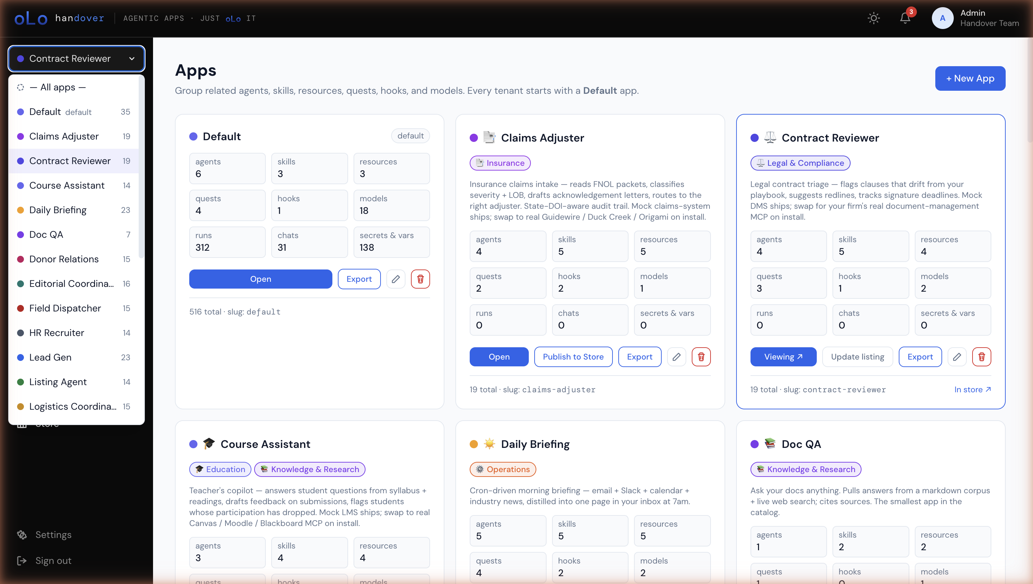The image size is (1033, 584).
Task: Toggle the light/dark theme sun icon
Action: (x=873, y=18)
